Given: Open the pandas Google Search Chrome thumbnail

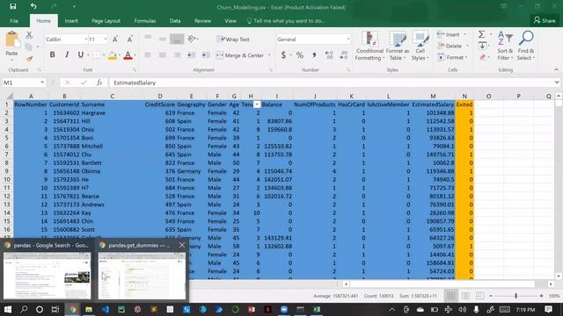Looking at the screenshot, I should click(47, 276).
